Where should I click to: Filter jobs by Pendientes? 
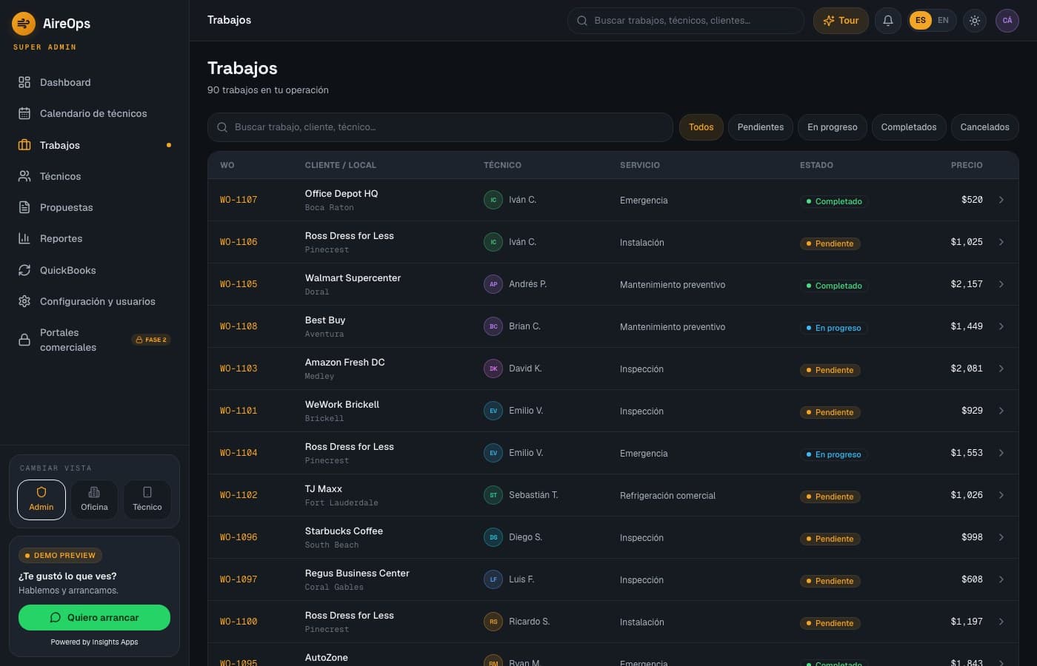(761, 127)
